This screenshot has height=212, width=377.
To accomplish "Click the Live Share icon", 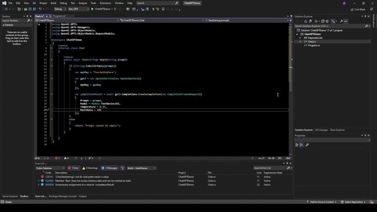I will pyautogui.click(x=352, y=9).
